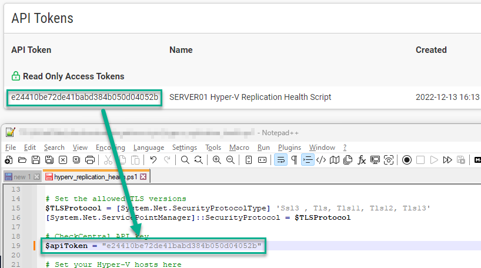Toggle Word Wrap in the toolbar
The image size is (481, 268).
280,160
